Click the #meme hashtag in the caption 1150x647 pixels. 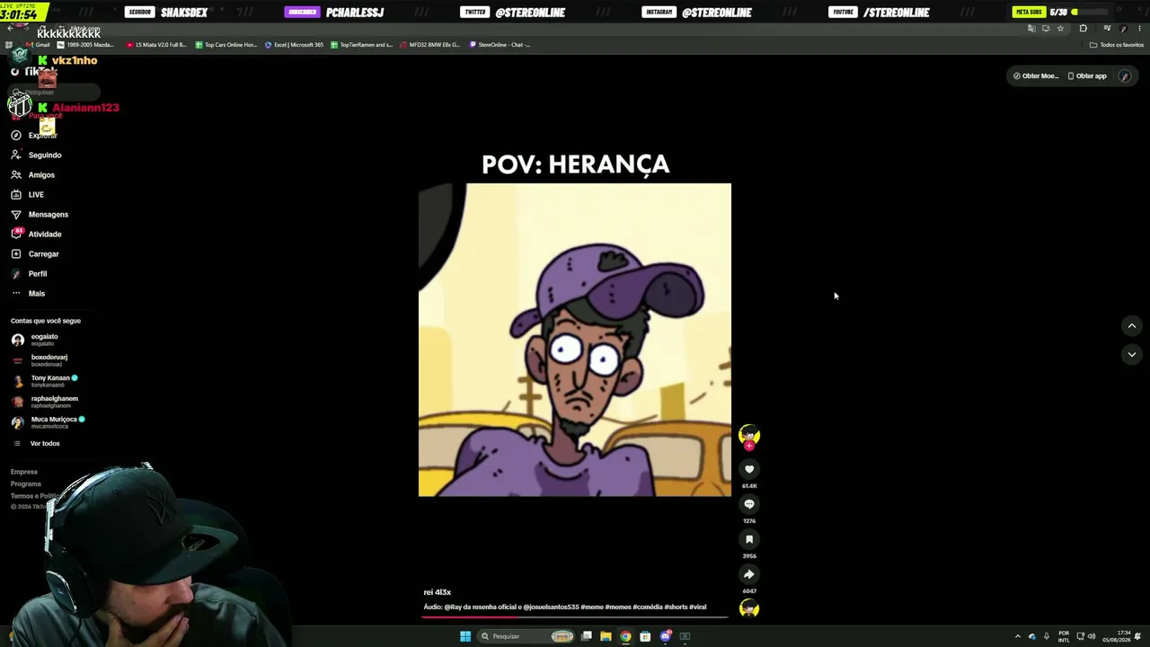(592, 607)
